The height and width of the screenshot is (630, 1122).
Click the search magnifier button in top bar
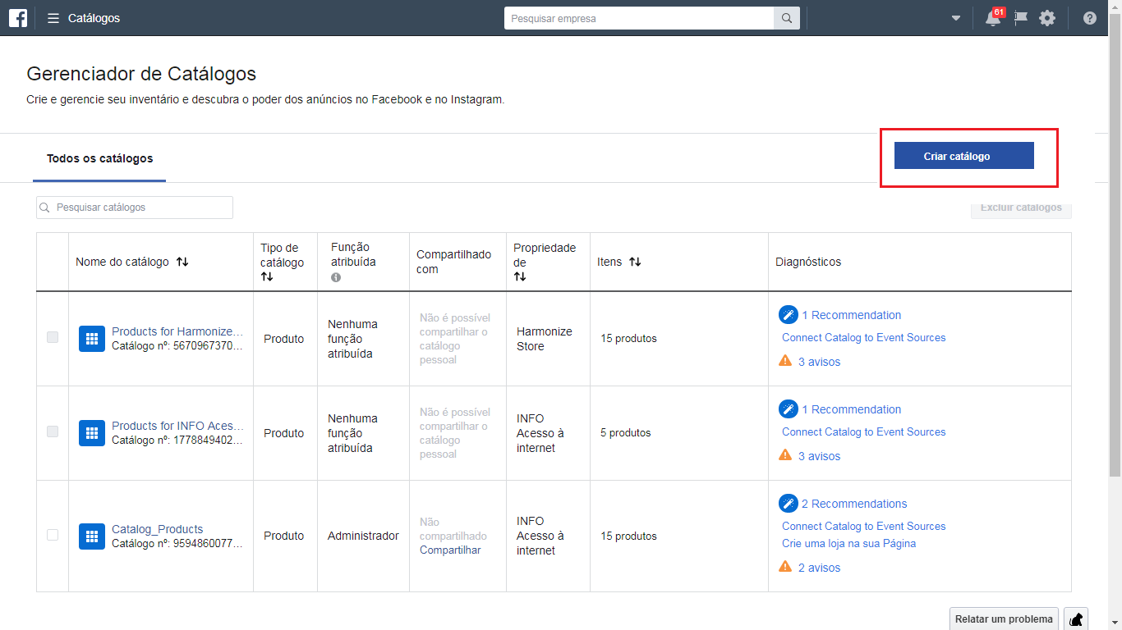[787, 18]
